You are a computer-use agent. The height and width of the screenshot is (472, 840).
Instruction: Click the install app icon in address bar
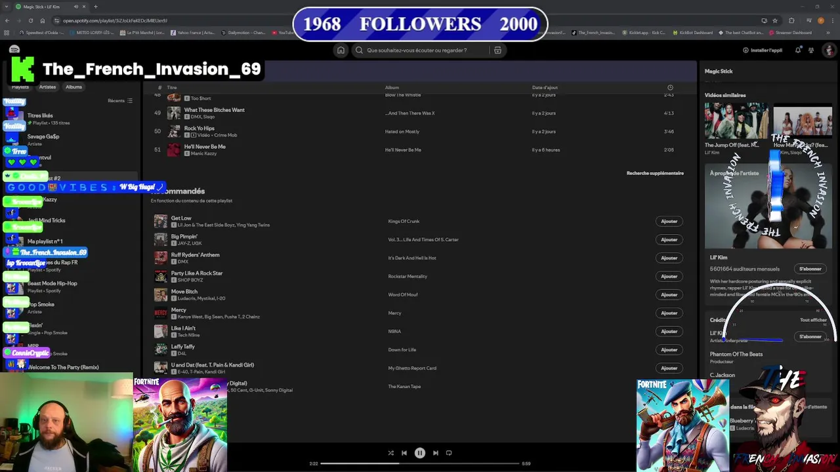(x=764, y=20)
